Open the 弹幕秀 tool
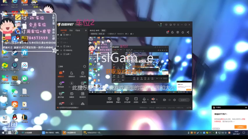248x139 pixels. point(72,95)
